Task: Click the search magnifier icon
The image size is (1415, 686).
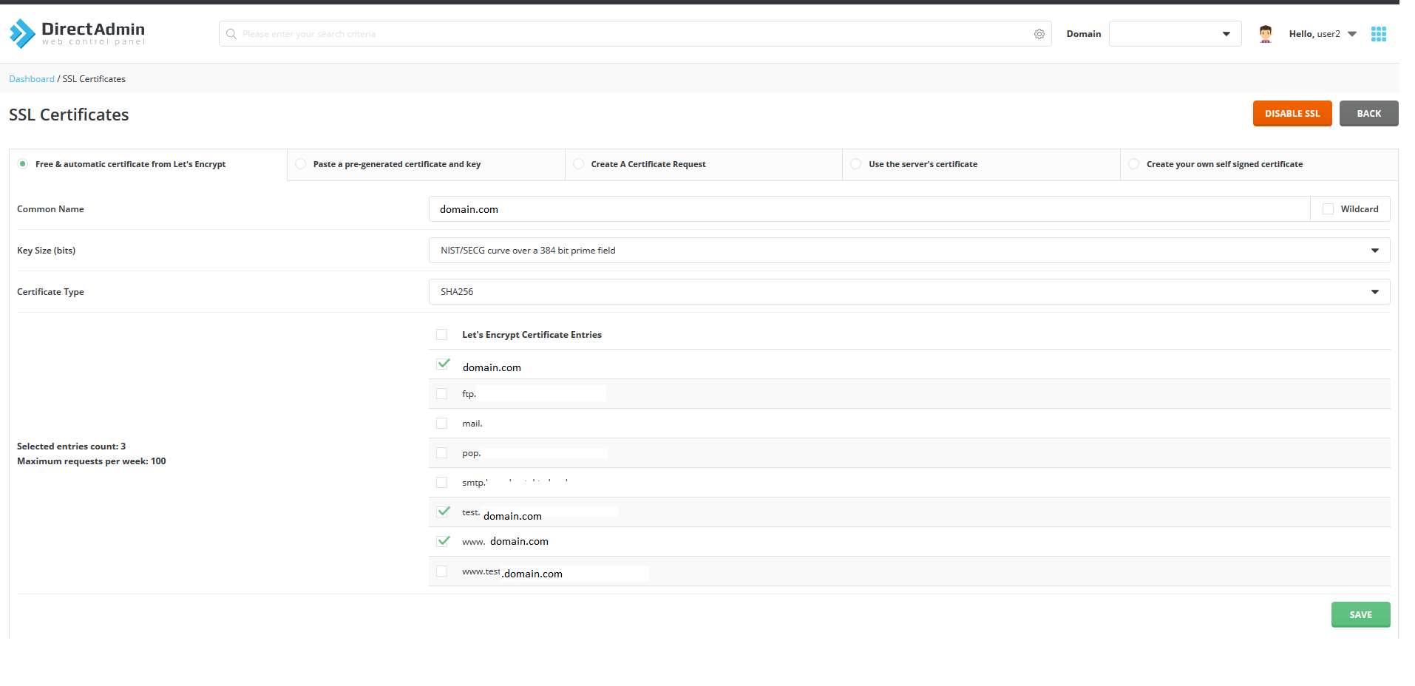Action: coord(231,34)
